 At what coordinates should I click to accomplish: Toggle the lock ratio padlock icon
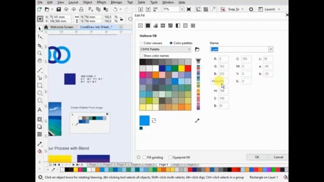point(121,19)
